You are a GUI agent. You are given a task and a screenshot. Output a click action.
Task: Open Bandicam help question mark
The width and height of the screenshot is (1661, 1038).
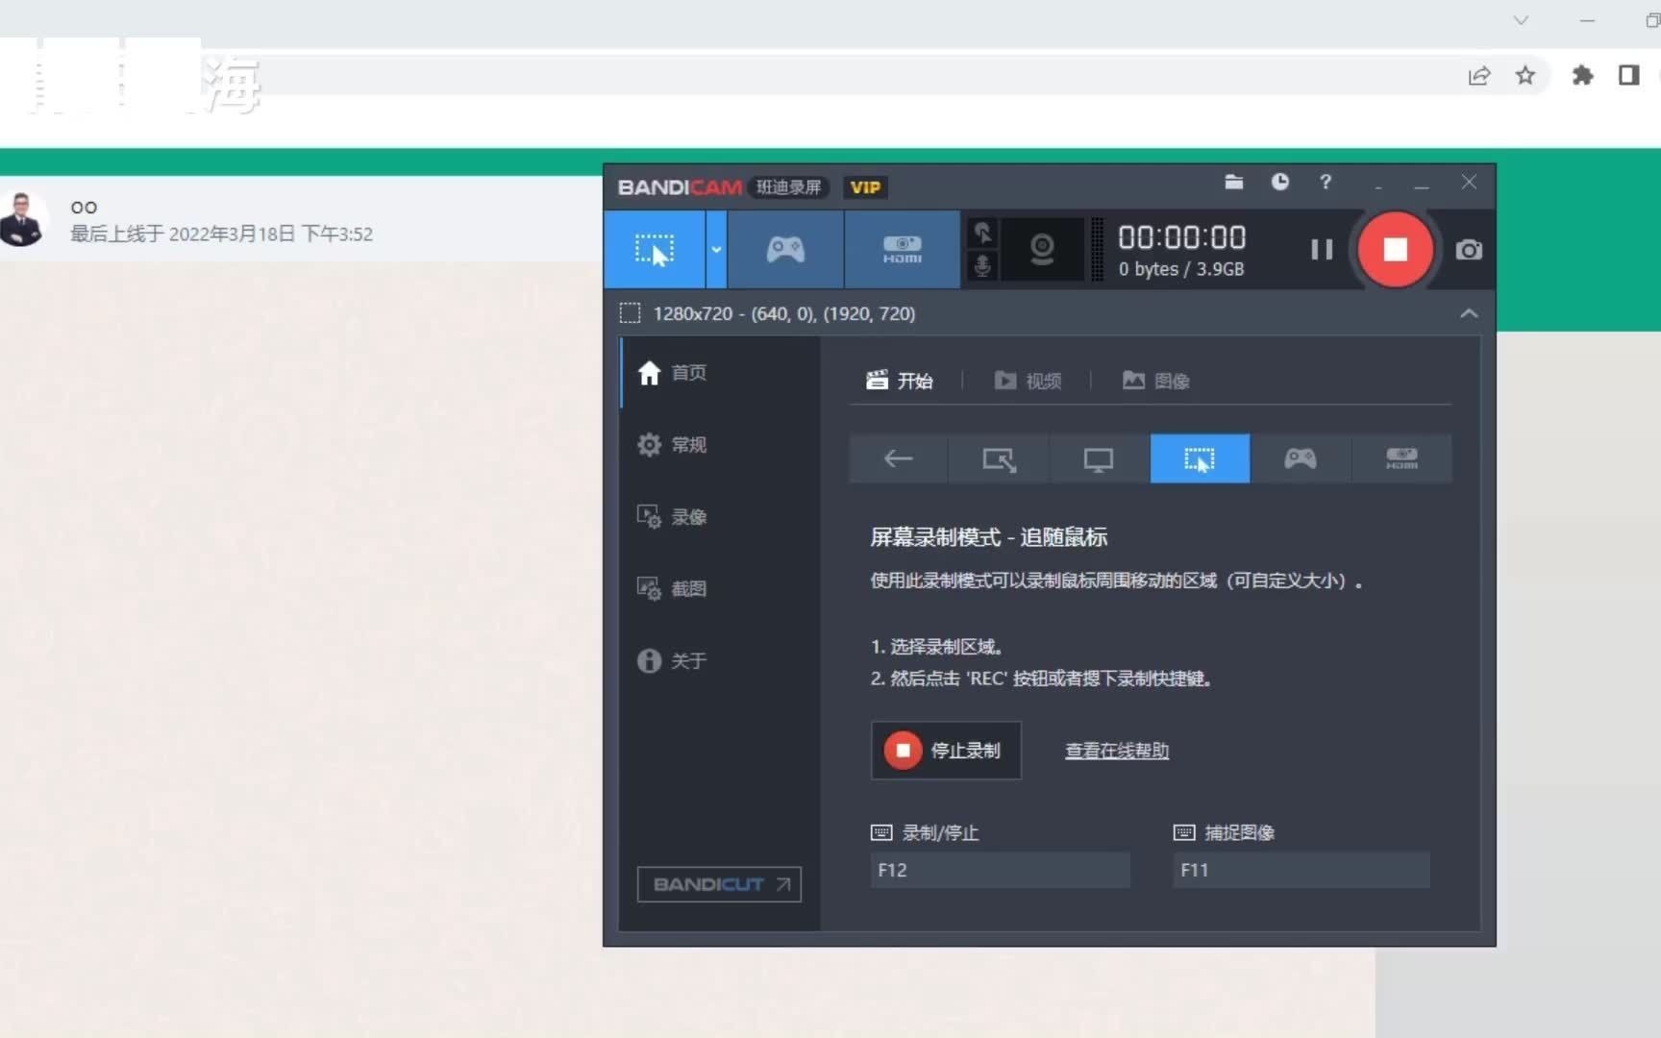click(x=1326, y=182)
